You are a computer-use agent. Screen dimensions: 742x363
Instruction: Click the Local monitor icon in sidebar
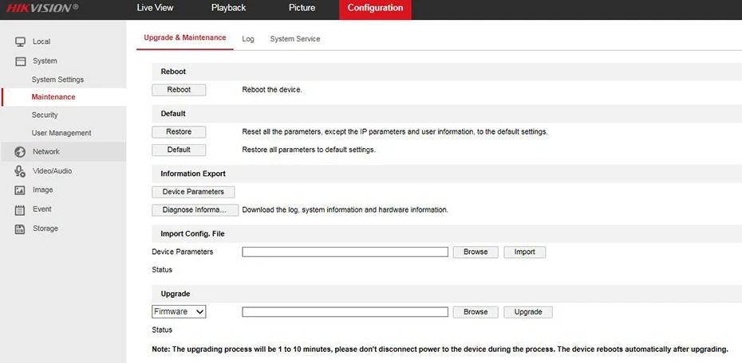pos(20,41)
